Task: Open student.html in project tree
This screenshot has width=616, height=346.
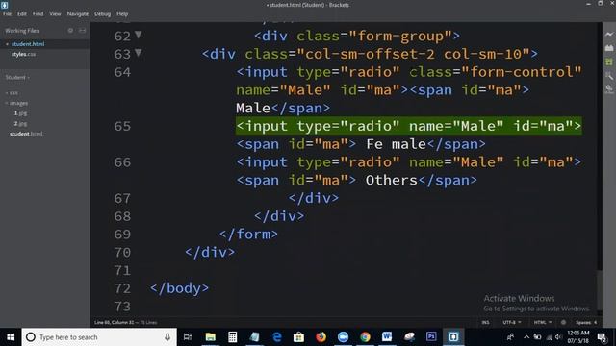Action: click(x=26, y=134)
